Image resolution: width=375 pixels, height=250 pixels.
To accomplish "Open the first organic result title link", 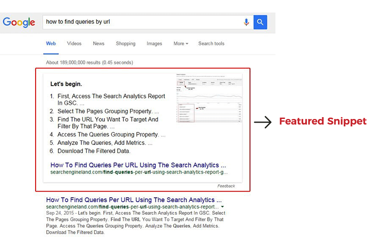I will (134, 200).
